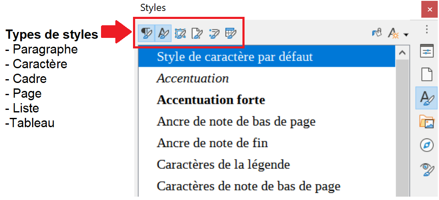
Task: Close the Styles sidebar panel
Action: pos(429,9)
